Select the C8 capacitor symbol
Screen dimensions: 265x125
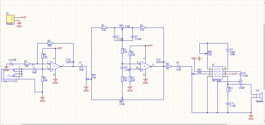coord(122,68)
